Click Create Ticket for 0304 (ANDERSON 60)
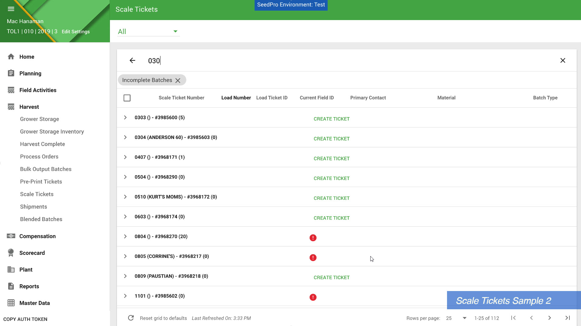This screenshot has height=326, width=581. [331, 139]
